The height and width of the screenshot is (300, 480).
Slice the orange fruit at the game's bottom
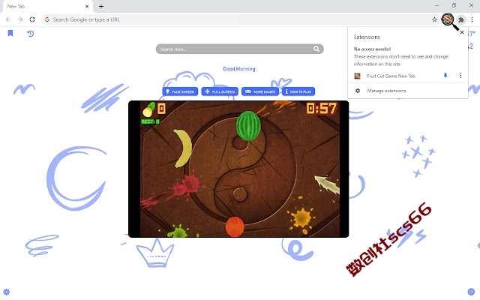(235, 226)
